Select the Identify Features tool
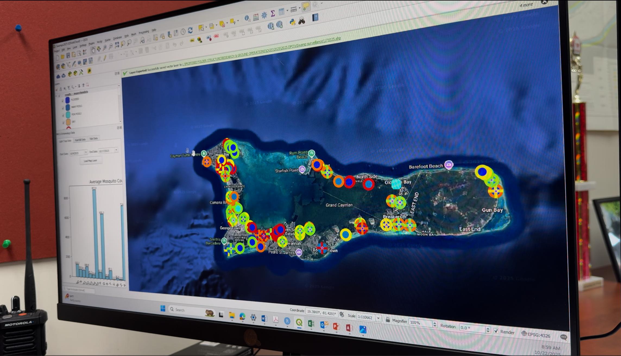 coord(247,18)
